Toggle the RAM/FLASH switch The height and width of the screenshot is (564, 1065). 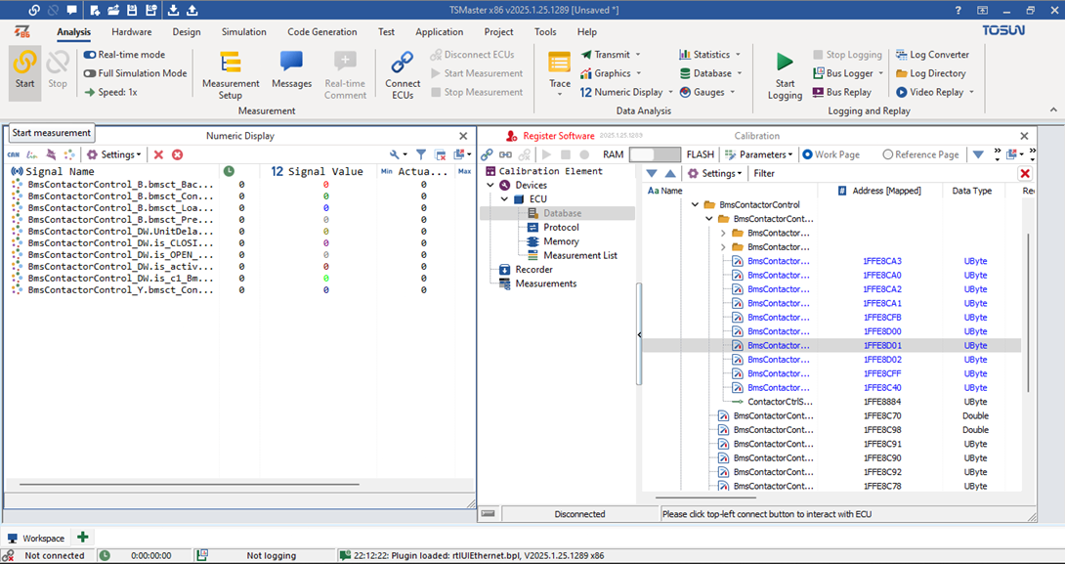click(655, 155)
